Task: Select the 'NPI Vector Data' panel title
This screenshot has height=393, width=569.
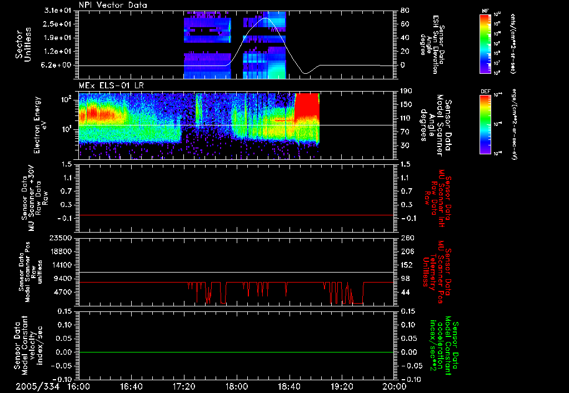Action: pyautogui.click(x=113, y=5)
